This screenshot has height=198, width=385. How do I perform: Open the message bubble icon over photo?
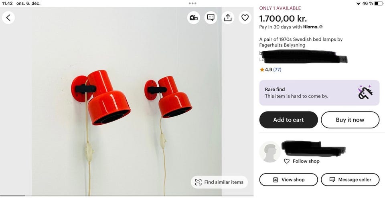211,18
